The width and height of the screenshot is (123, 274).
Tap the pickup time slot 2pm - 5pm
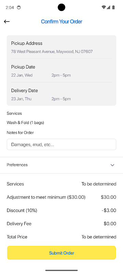point(61,75)
